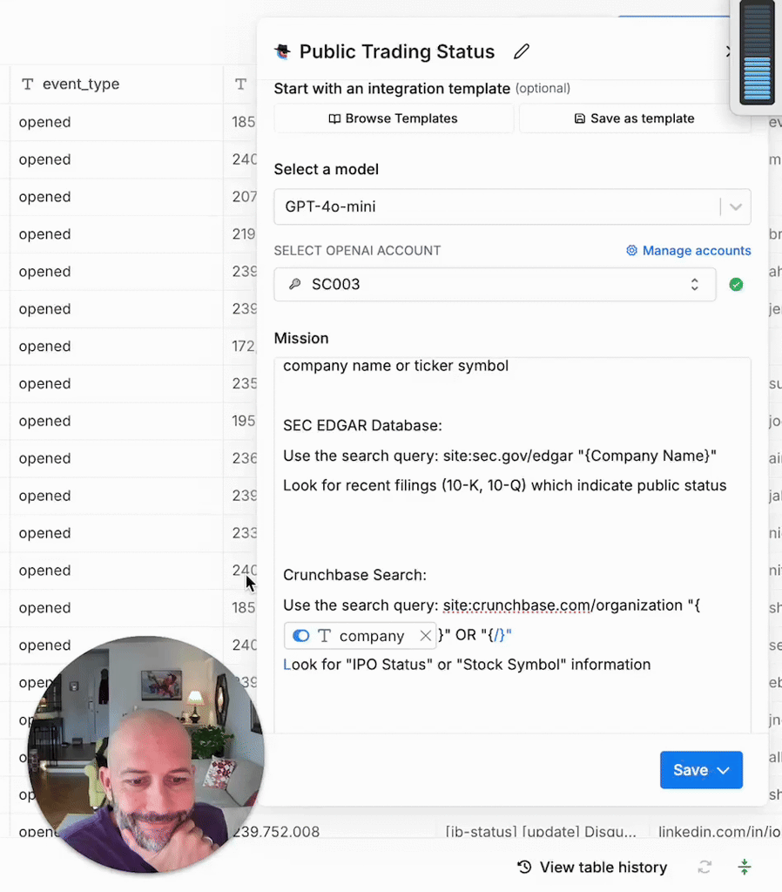Click the refresh icon near View table history
The height and width of the screenshot is (892, 782).
click(704, 867)
